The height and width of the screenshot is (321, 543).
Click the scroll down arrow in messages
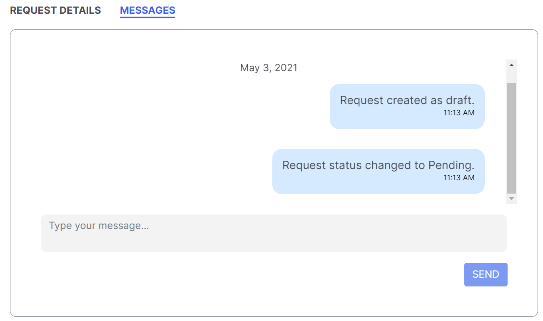(511, 199)
